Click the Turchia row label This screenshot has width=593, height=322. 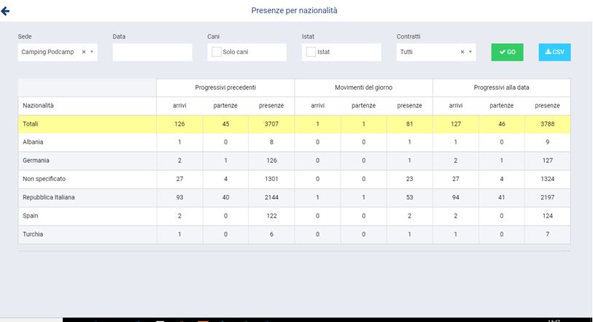click(x=34, y=234)
